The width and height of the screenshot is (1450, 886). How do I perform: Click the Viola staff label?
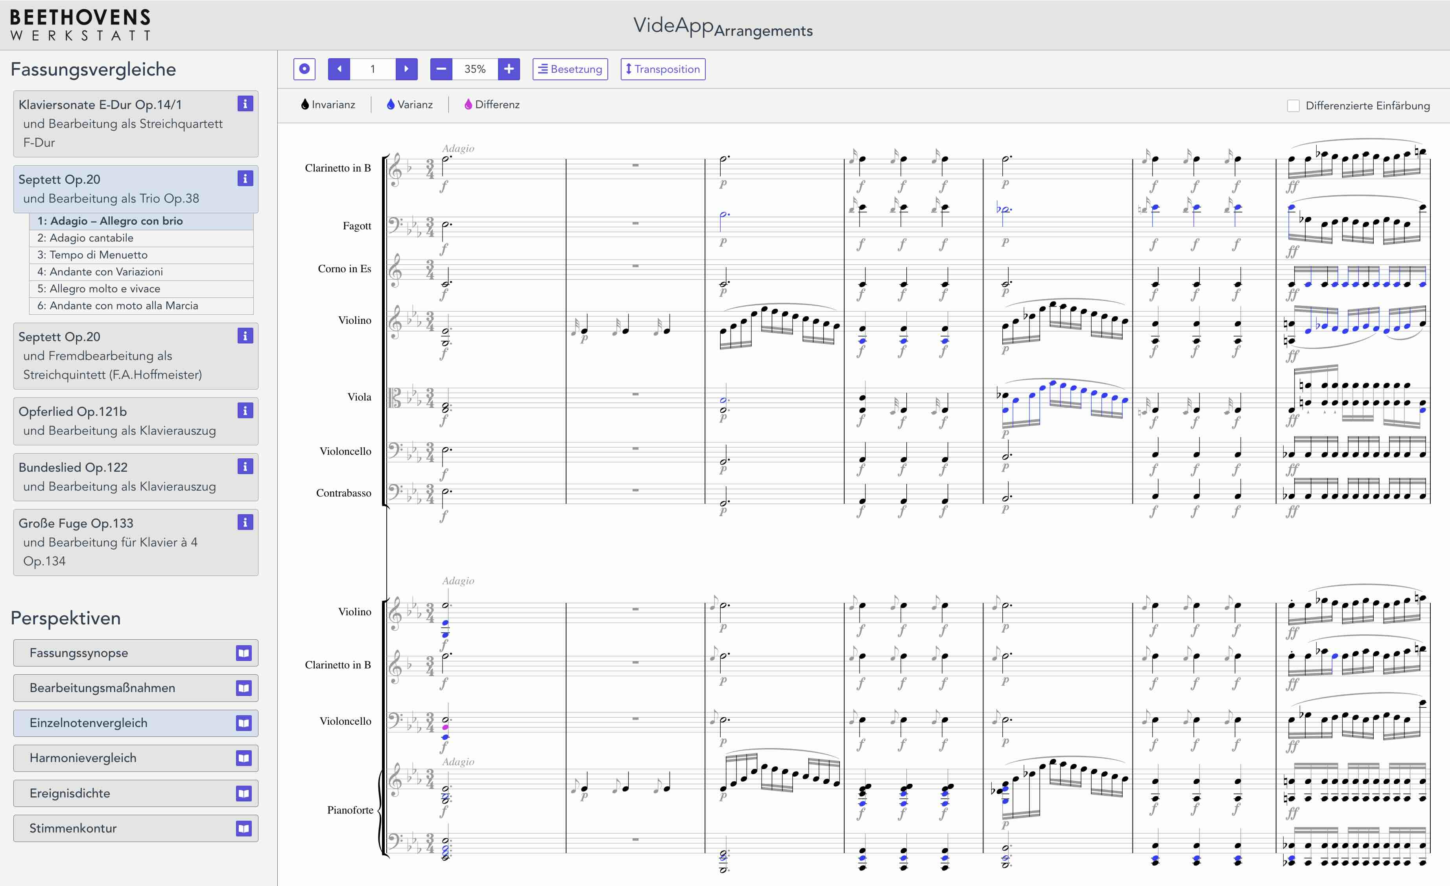359,397
